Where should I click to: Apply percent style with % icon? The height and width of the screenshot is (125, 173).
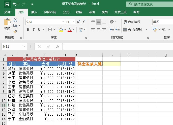point(164,30)
